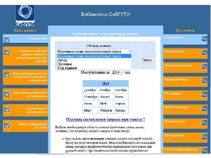Open Правила составления запроса при поиске link
This screenshot has width=211, height=158.
[x=105, y=119]
